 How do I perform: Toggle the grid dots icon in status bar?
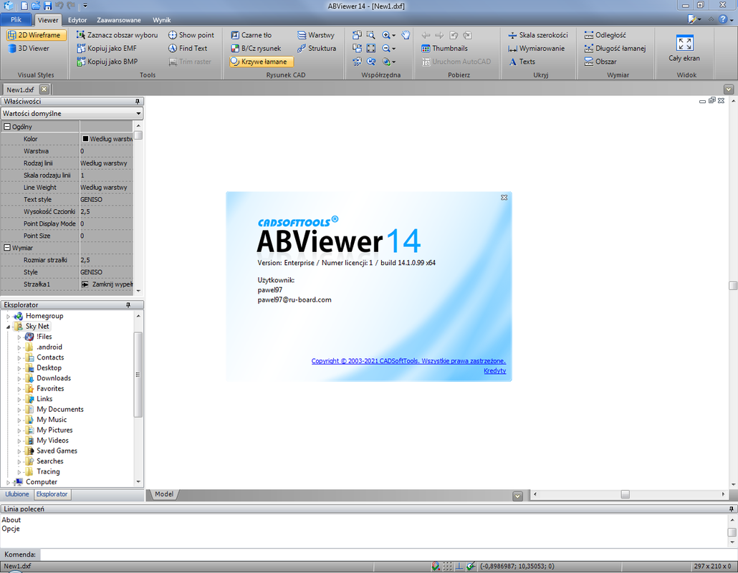click(447, 567)
